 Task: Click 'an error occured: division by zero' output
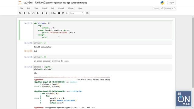click(51, 61)
